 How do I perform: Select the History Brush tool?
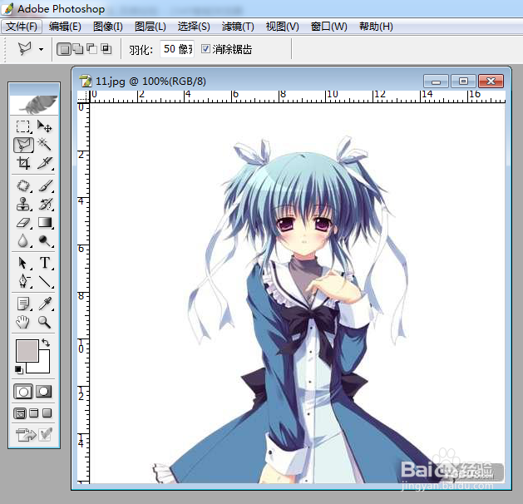click(x=45, y=204)
